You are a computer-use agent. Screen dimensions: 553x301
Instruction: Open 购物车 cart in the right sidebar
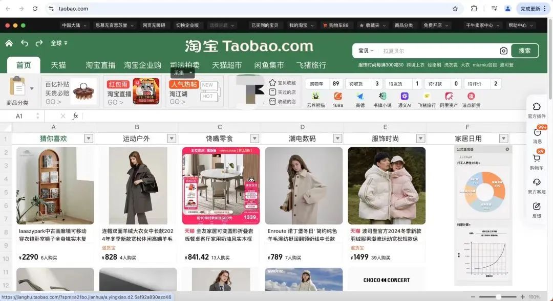537,162
